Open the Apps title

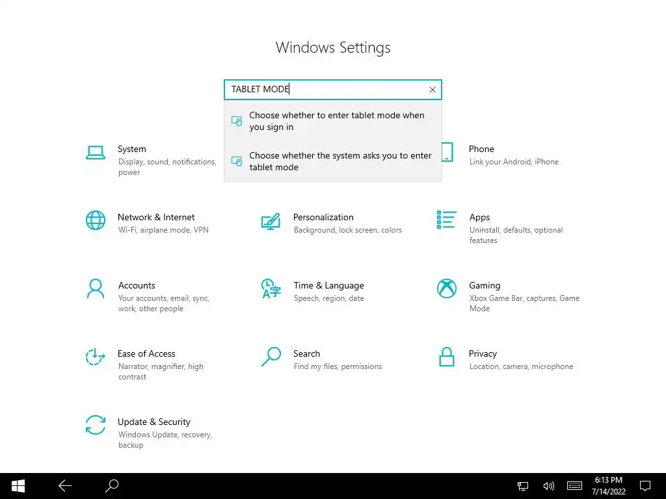479,217
